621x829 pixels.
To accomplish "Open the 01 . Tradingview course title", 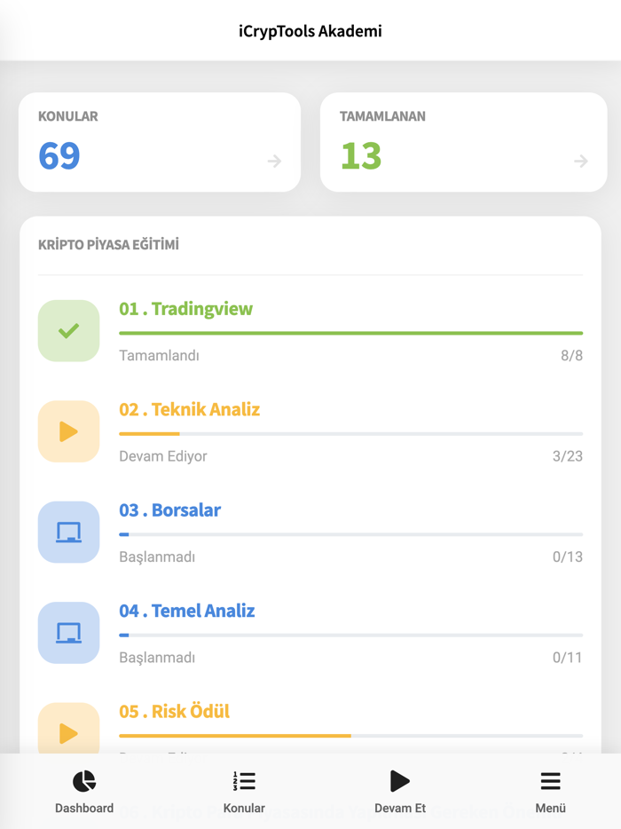I will pyautogui.click(x=186, y=309).
